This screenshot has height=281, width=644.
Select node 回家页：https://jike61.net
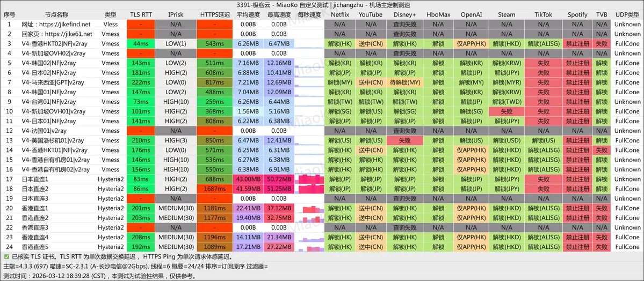[57, 34]
